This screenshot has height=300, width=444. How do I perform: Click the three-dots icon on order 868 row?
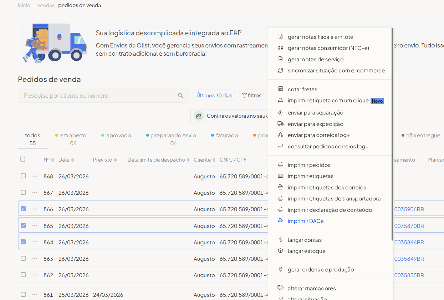point(35,176)
